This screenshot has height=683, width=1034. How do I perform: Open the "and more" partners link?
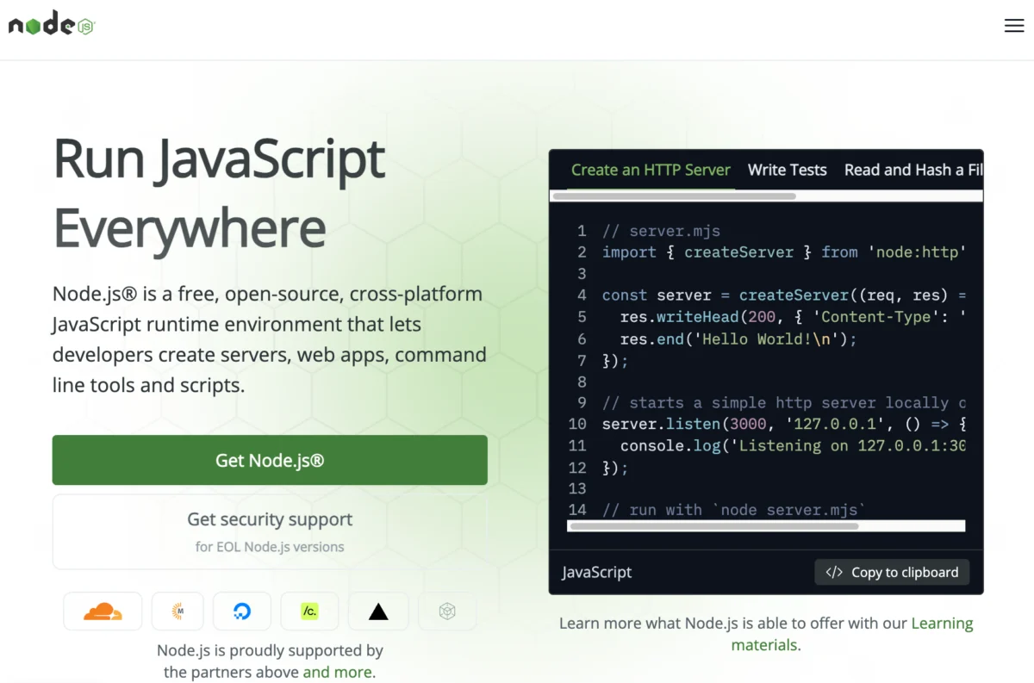tap(338, 672)
